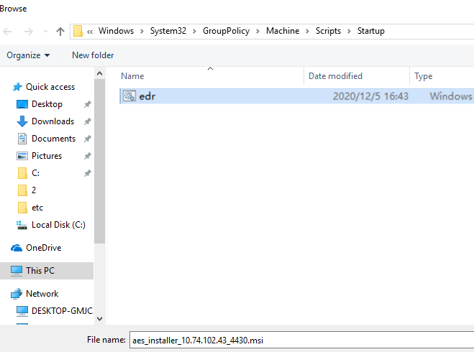Click pin icon next to Desktop
Viewport: 474px width, 352px height.
87,104
